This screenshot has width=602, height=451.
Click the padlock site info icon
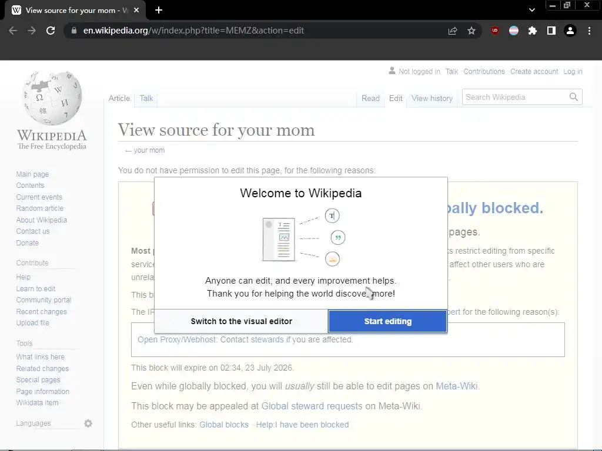pos(73,31)
